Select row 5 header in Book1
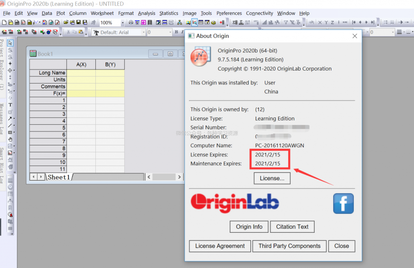414x268 pixels. [48, 128]
